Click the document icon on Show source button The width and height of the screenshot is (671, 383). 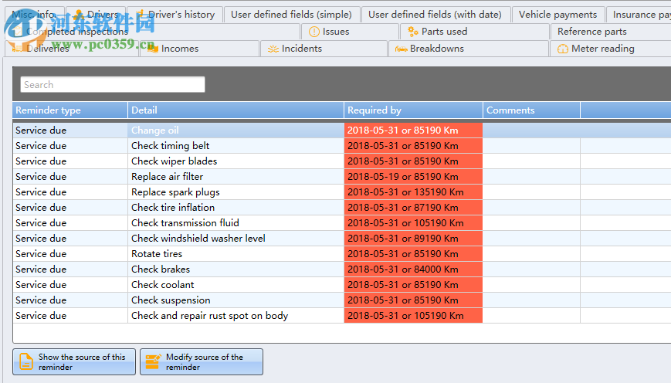coord(26,361)
